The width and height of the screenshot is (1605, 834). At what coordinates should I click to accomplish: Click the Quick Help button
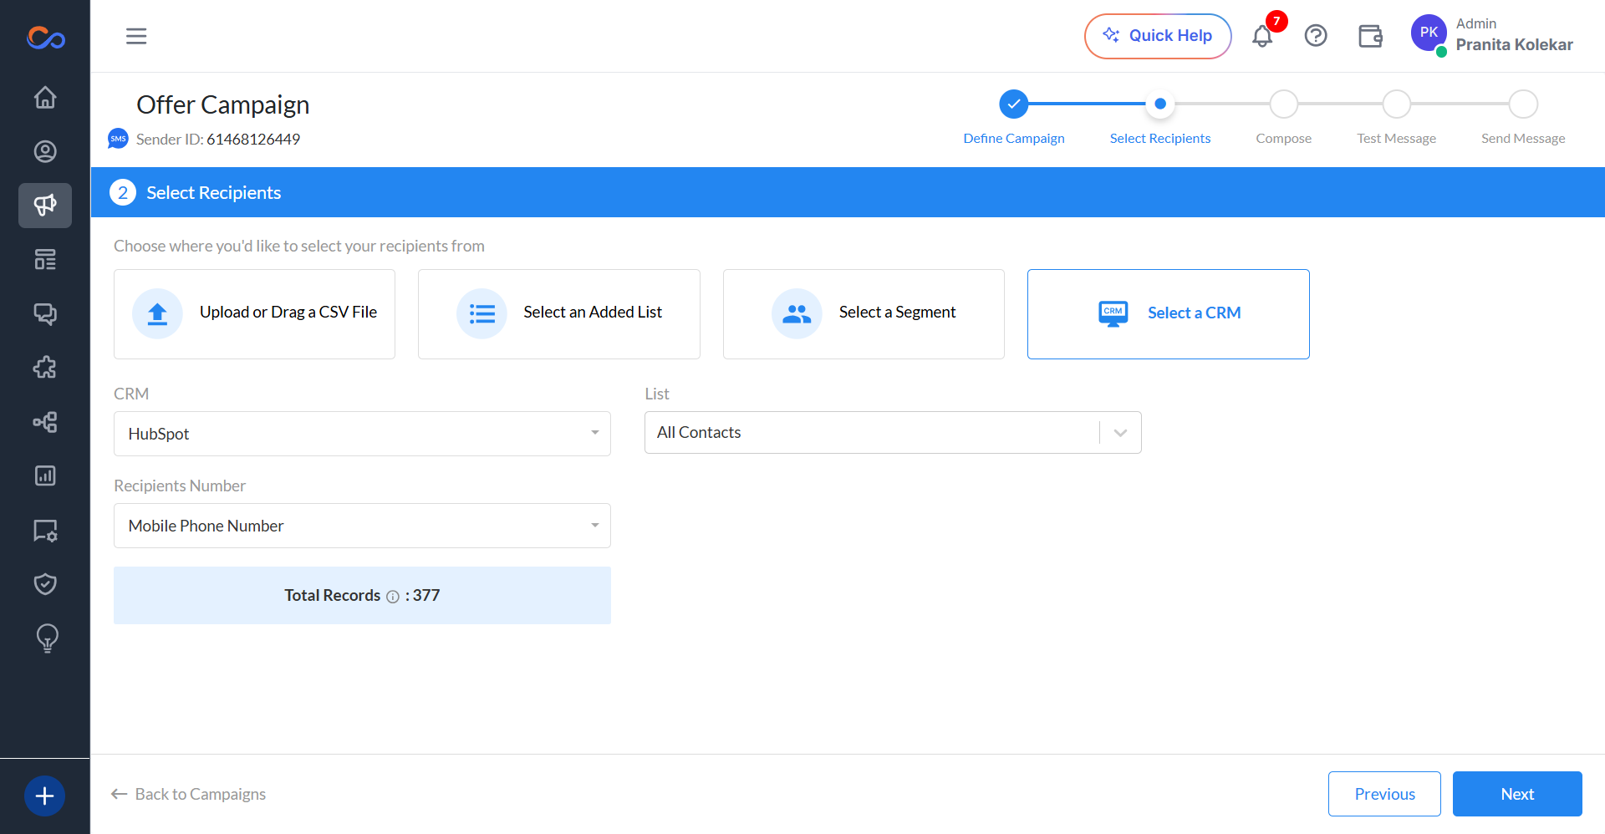tap(1158, 36)
